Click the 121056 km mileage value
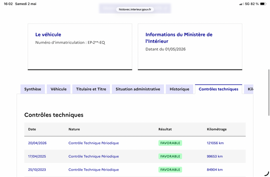This screenshot has height=177, width=270. (215, 143)
